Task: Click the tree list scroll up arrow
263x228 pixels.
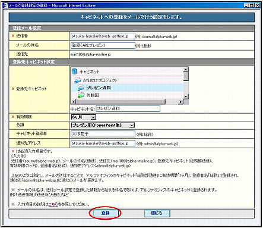Action: tap(186, 70)
